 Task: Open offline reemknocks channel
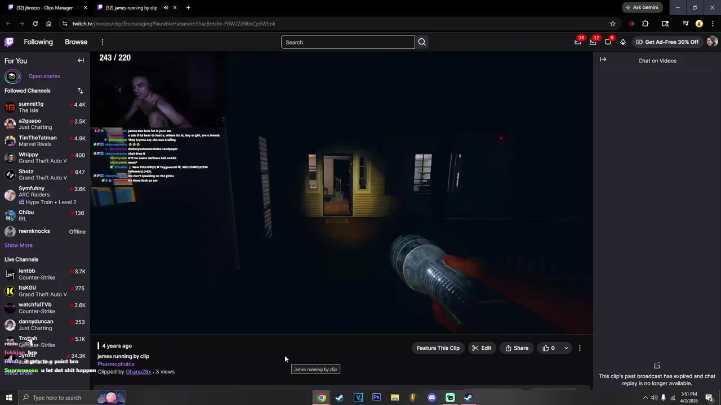click(45, 231)
